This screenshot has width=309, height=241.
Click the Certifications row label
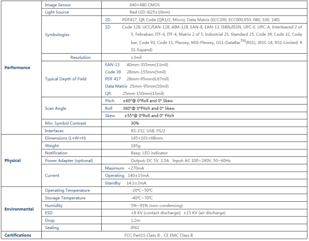(x=18, y=235)
